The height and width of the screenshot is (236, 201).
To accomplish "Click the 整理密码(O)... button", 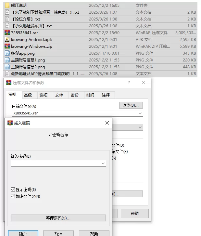I will [x=58, y=218].
